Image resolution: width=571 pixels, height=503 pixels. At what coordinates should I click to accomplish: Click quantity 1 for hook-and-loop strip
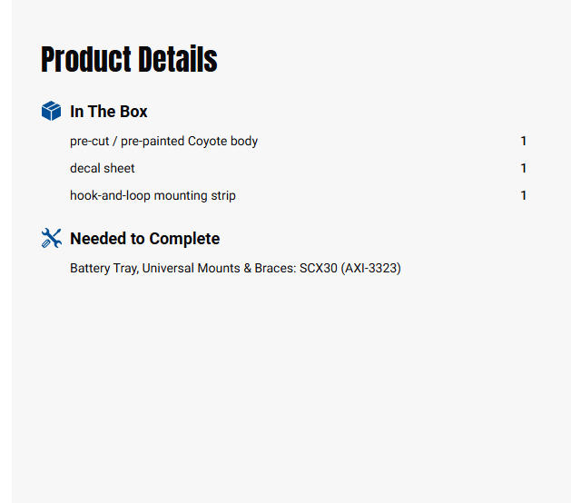pos(523,195)
